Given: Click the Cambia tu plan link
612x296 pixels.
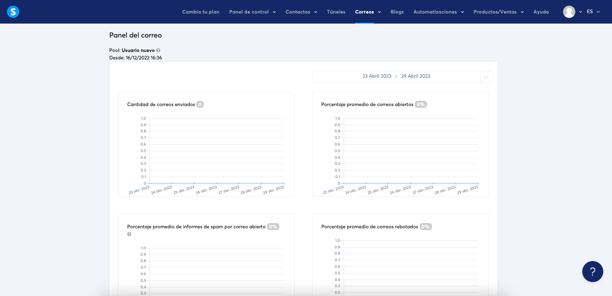Looking at the screenshot, I should (x=201, y=12).
